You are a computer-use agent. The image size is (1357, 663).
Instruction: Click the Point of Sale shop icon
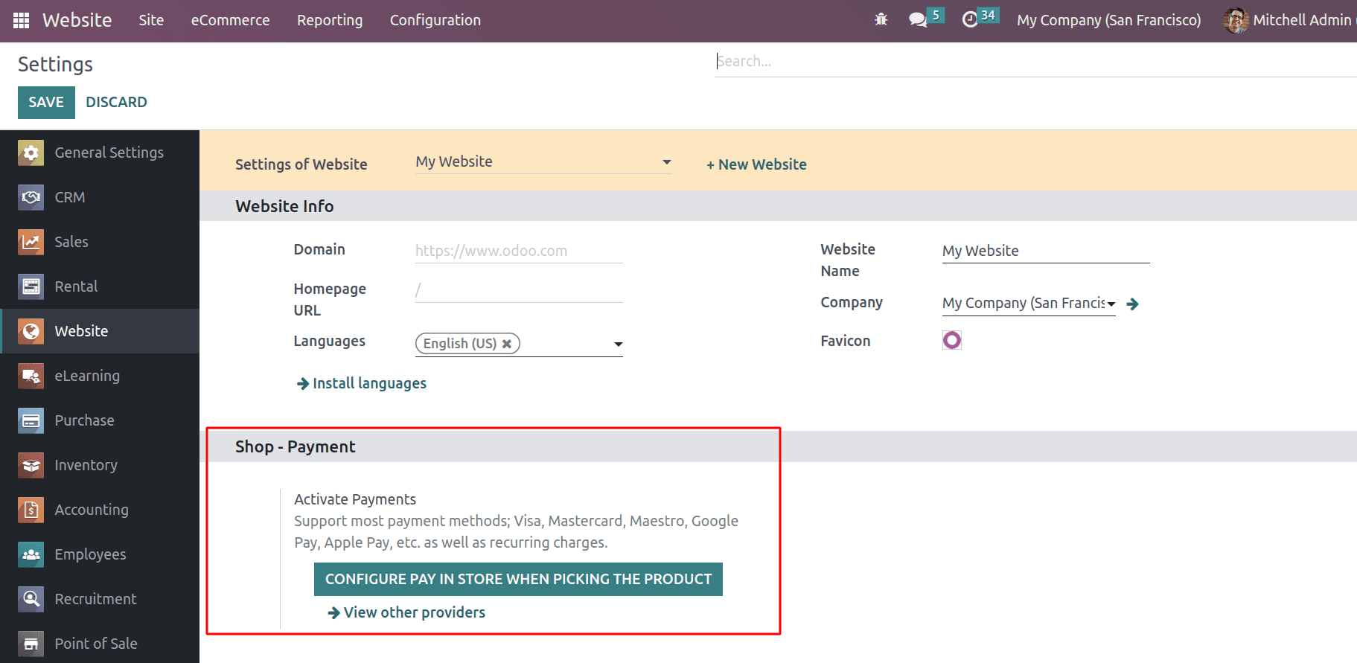(x=31, y=644)
